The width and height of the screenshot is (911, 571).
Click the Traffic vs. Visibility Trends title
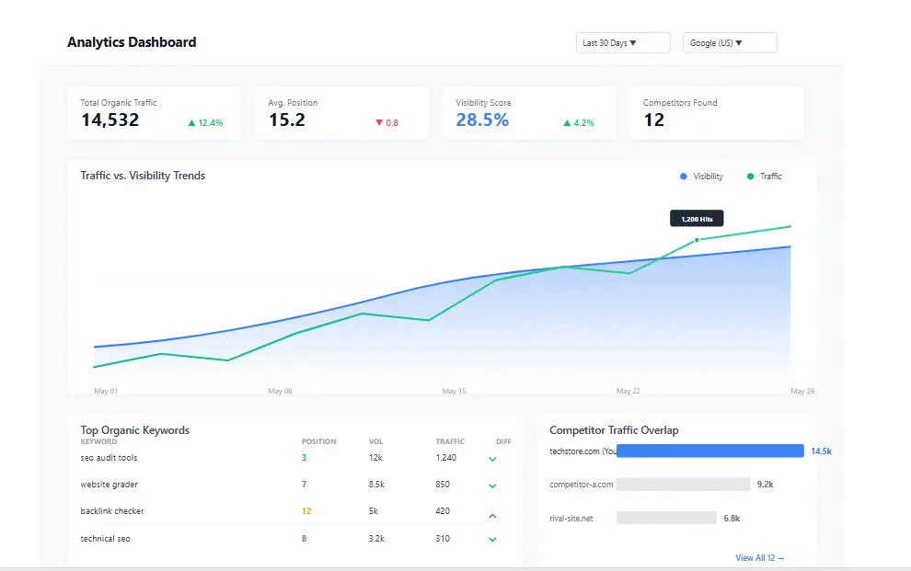coord(143,176)
